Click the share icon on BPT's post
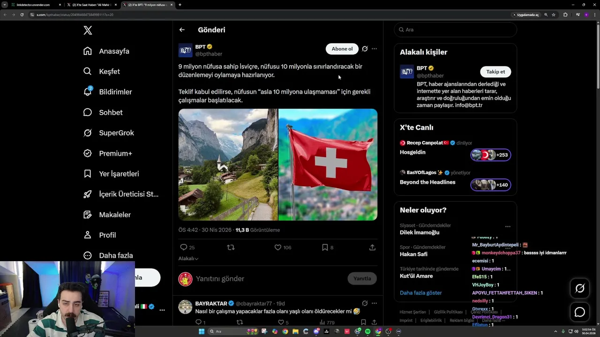 pos(372,247)
